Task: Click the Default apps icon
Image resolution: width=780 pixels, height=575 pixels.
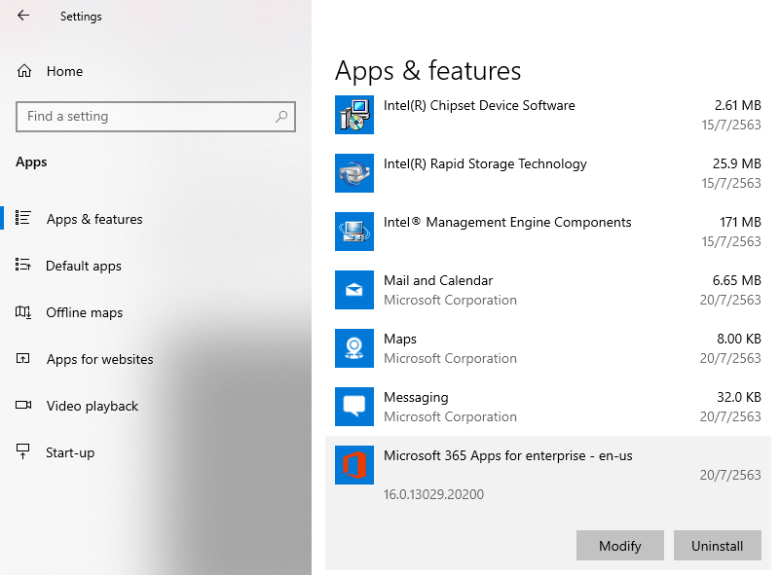Action: point(22,264)
